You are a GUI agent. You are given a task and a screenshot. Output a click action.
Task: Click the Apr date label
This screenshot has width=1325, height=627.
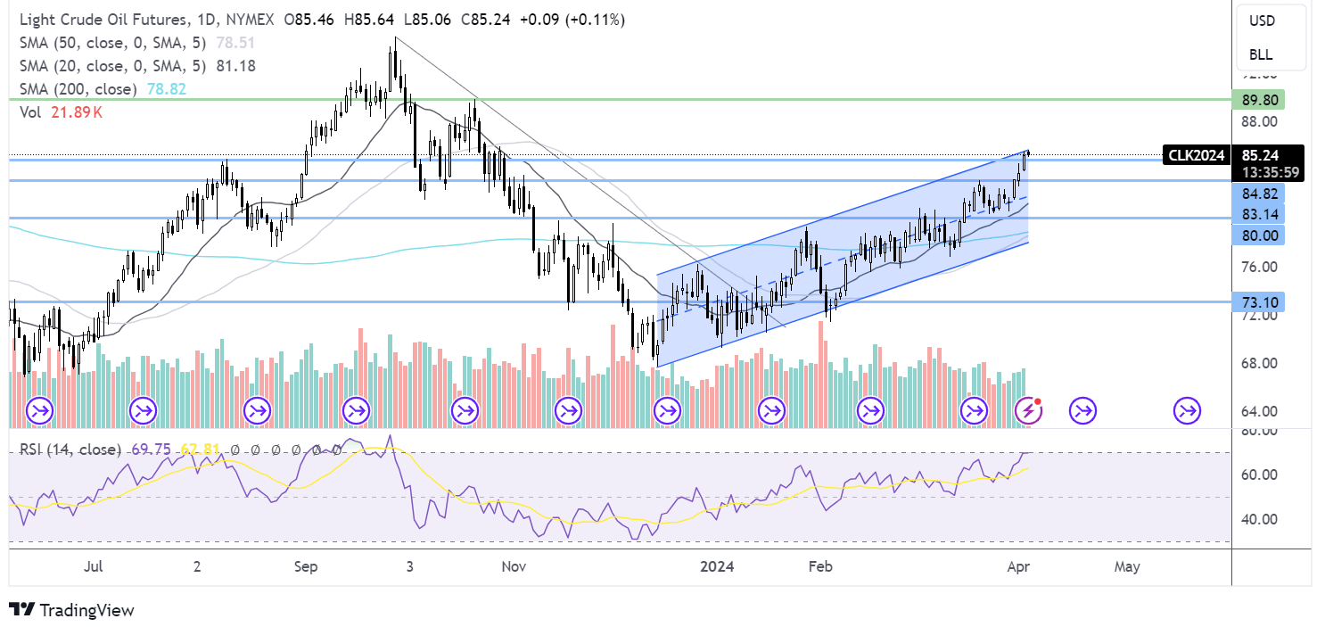click(1020, 566)
